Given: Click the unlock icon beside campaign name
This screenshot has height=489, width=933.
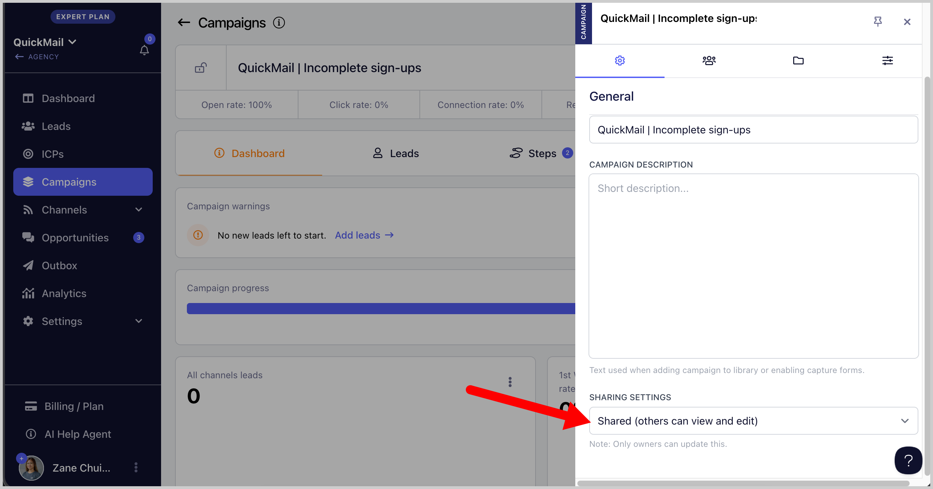Looking at the screenshot, I should point(201,68).
